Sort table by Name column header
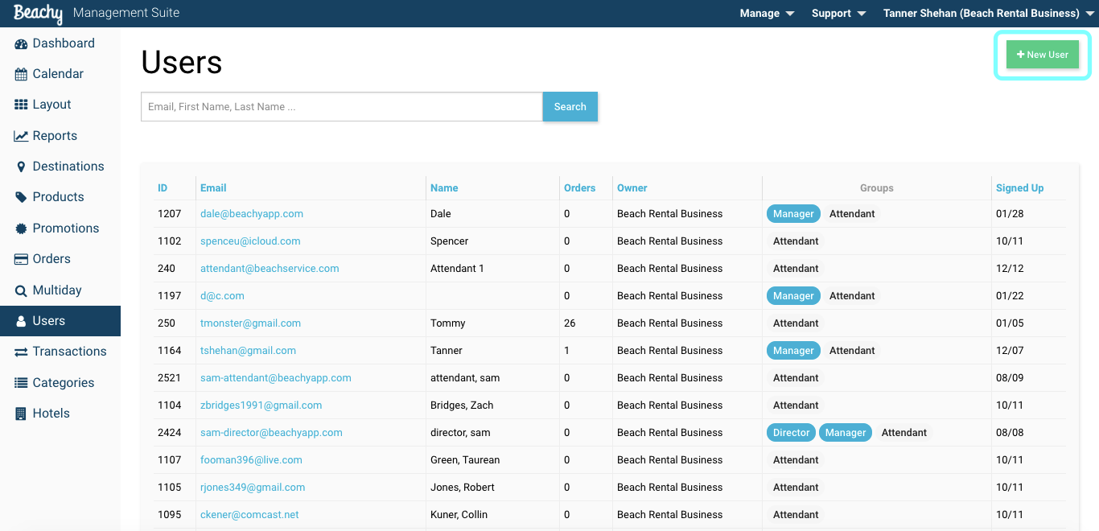The image size is (1099, 531). tap(444, 188)
